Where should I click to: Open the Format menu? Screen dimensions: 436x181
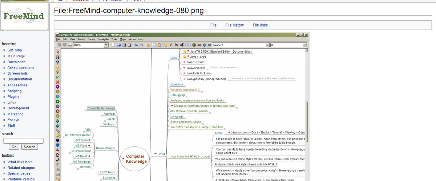(x=92, y=39)
